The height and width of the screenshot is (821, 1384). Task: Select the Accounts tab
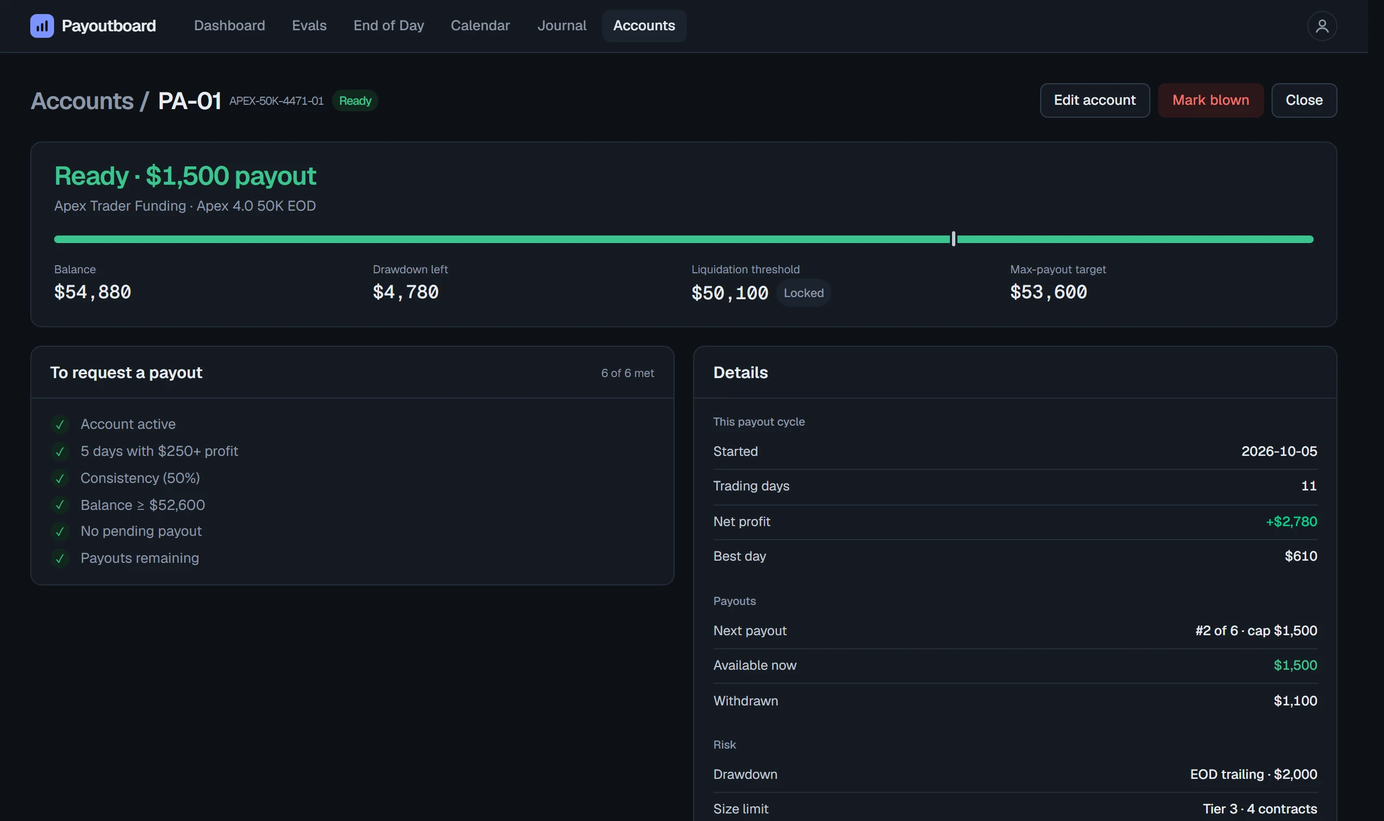tap(644, 26)
